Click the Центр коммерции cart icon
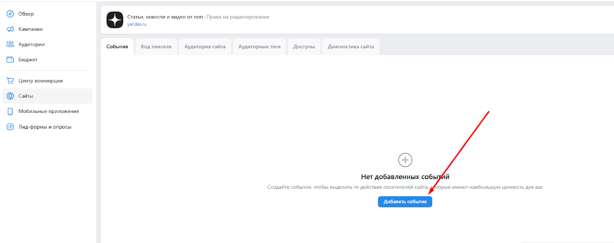This screenshot has width=614, height=243. click(x=10, y=81)
